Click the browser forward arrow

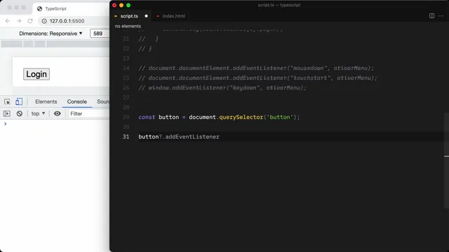(19, 21)
